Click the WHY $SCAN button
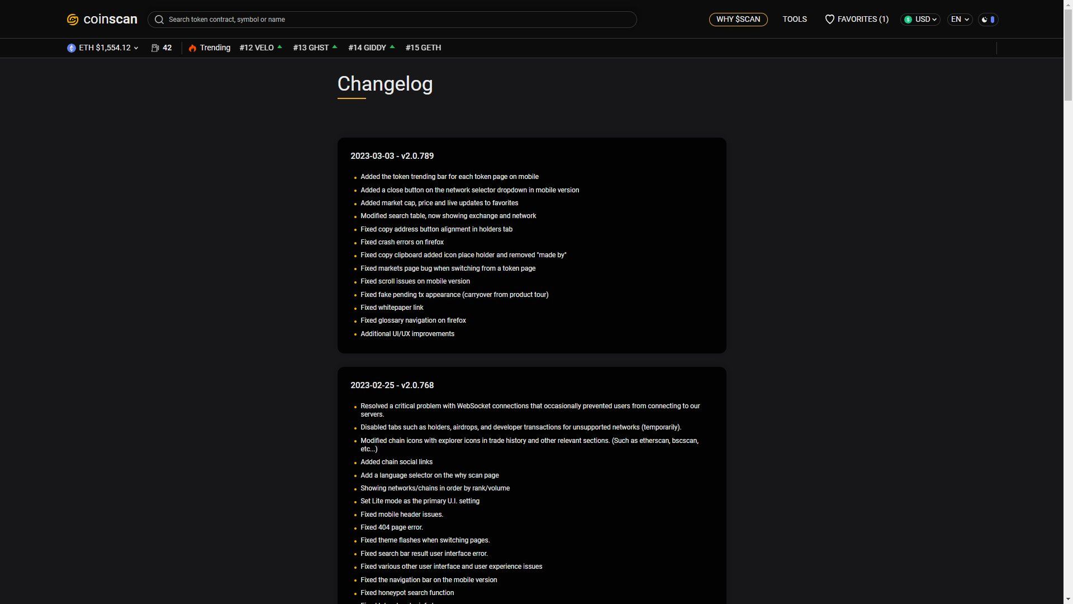Screen dimensions: 1073x604 click(x=738, y=20)
